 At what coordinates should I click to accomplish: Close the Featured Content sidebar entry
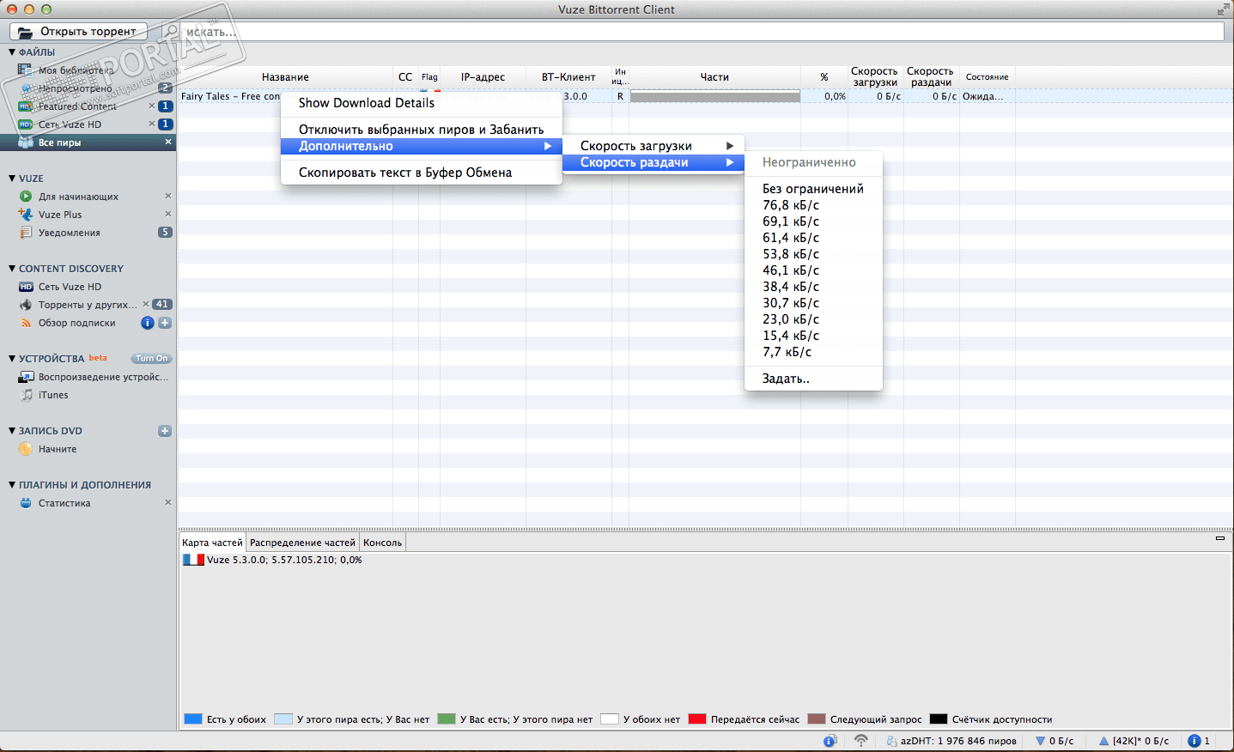click(x=152, y=106)
